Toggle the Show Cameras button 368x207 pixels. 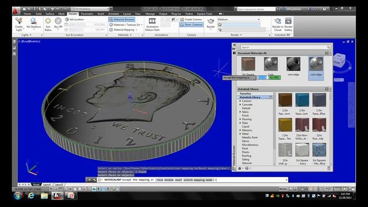(191, 25)
